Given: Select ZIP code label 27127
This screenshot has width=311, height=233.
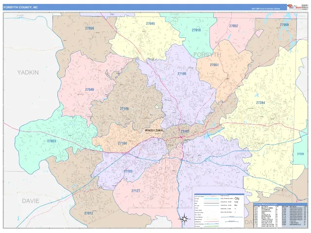Looking at the screenshot, I should pos(136,191).
